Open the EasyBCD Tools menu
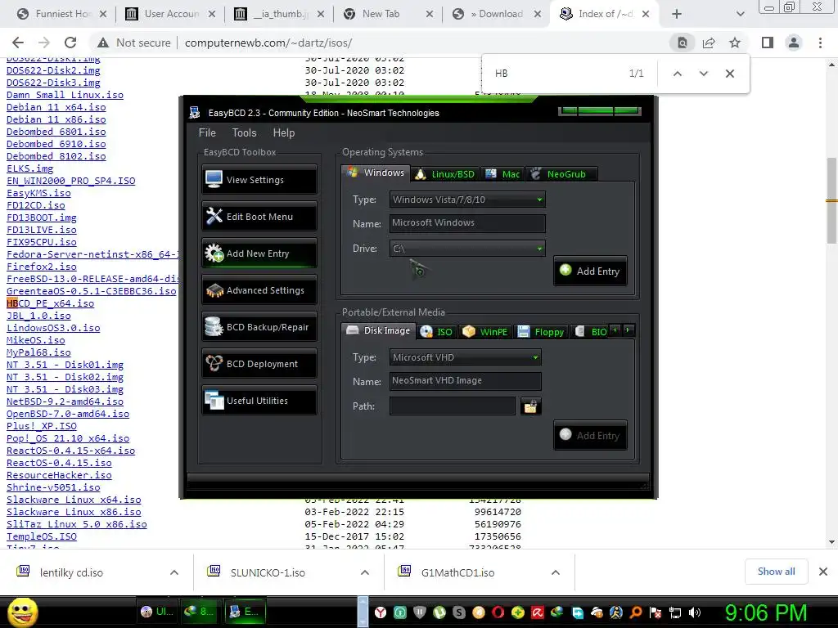 pyautogui.click(x=244, y=133)
